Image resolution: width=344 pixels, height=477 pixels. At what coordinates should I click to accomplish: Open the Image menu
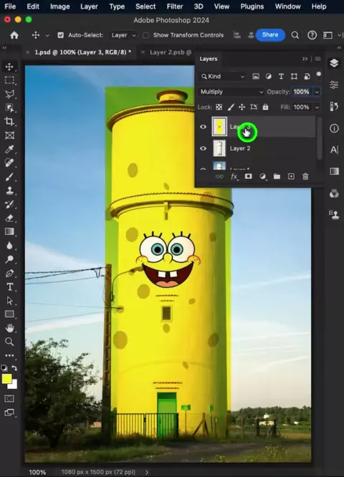point(59,6)
